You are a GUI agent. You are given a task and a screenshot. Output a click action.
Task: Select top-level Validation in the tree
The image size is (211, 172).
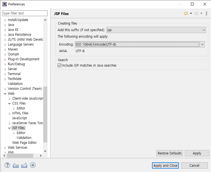click(15, 84)
